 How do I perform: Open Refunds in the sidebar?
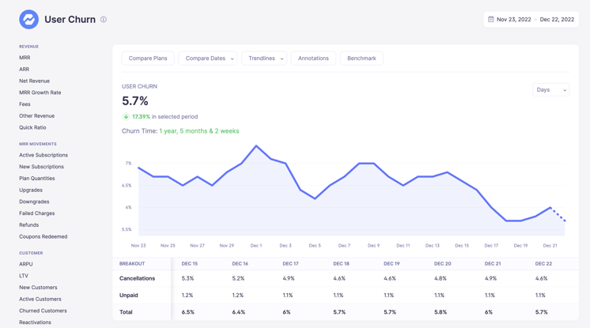29,225
